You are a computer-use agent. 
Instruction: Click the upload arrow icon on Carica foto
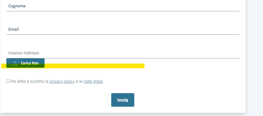click(x=15, y=63)
